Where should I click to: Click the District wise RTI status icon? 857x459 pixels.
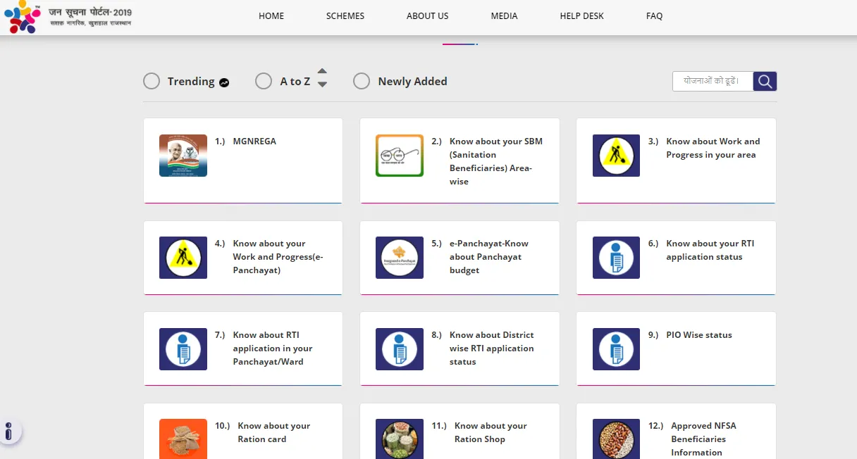[x=400, y=349]
